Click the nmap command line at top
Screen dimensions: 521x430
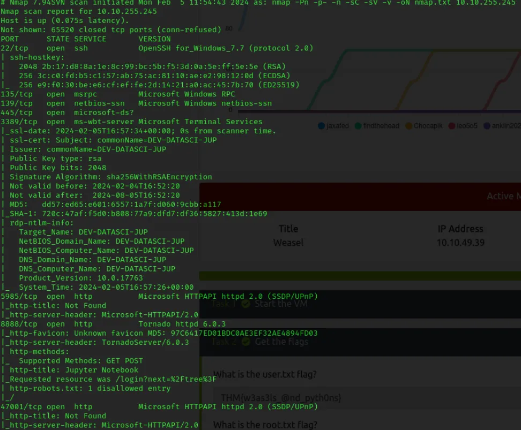pyautogui.click(x=257, y=3)
